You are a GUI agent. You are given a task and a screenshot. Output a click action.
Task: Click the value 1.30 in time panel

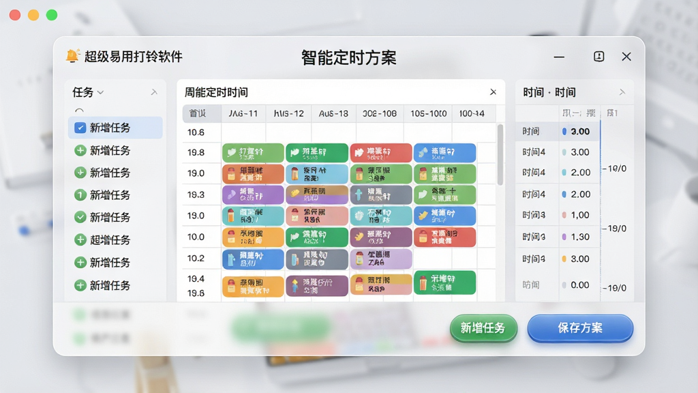pos(580,237)
